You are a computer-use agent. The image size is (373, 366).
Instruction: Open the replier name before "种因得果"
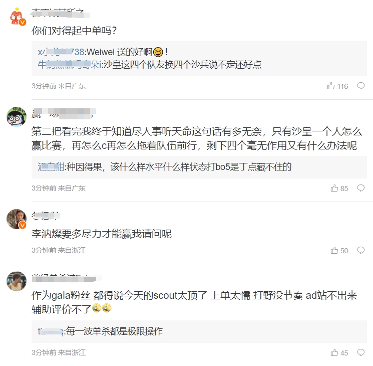(51, 166)
